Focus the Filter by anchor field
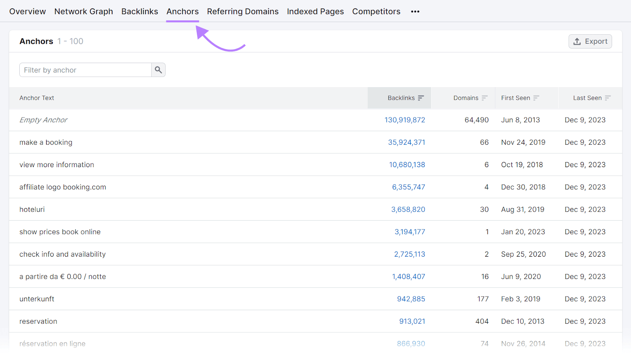Viewport: 631px width, 356px height. (x=86, y=70)
